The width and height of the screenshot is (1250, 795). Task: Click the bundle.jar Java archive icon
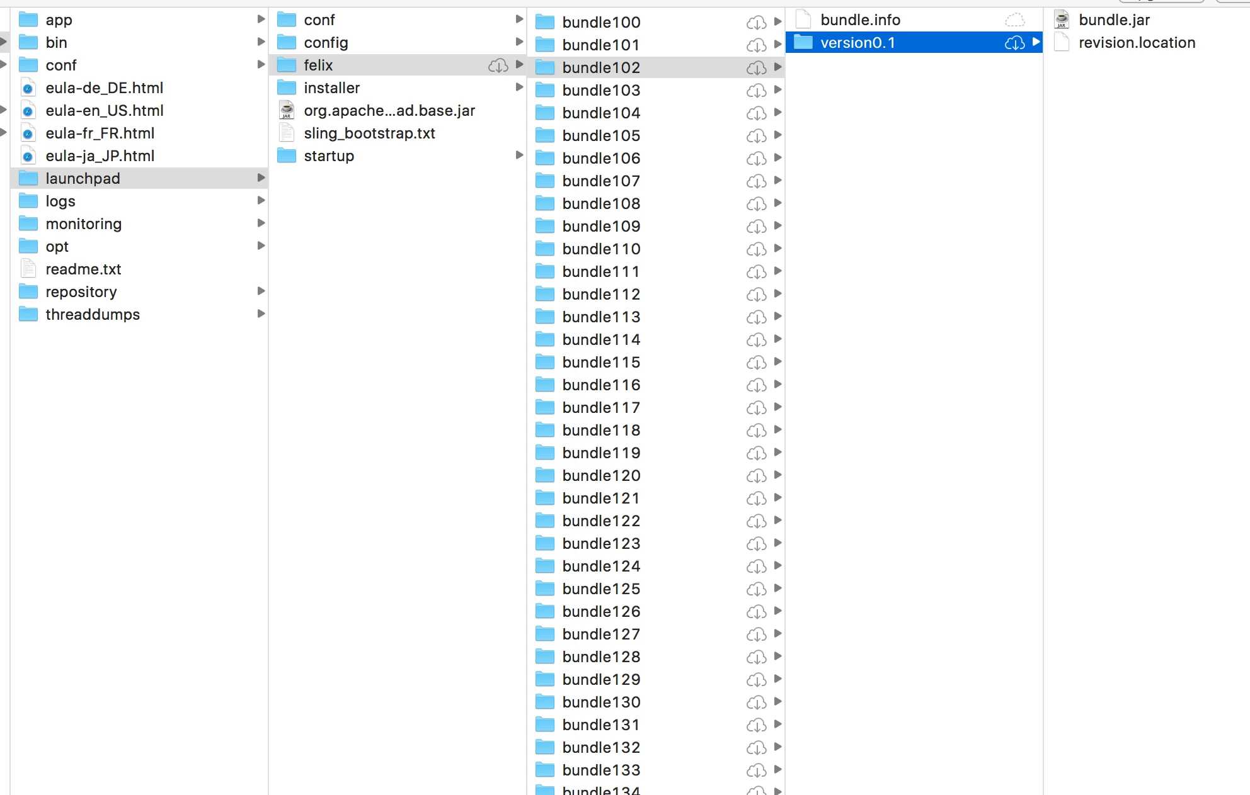[1062, 20]
